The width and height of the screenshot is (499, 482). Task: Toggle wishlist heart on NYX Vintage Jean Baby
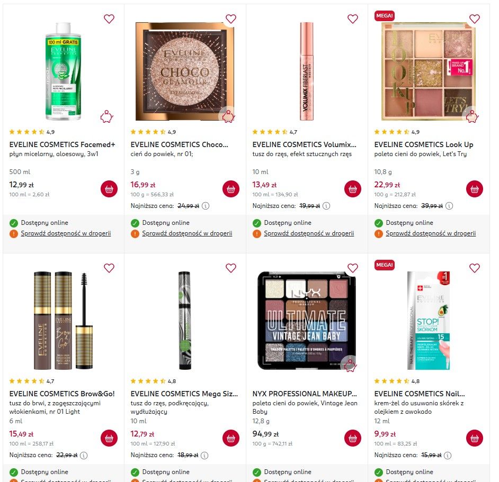(x=353, y=268)
